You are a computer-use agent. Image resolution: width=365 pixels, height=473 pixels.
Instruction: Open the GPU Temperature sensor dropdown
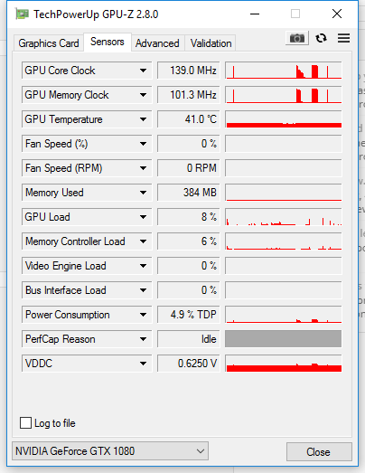(x=143, y=119)
